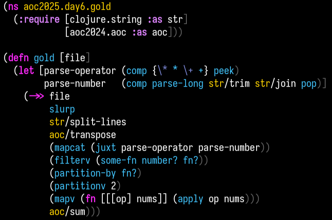Select the defn keyword
This screenshot has height=220, width=332.
coord(18,58)
